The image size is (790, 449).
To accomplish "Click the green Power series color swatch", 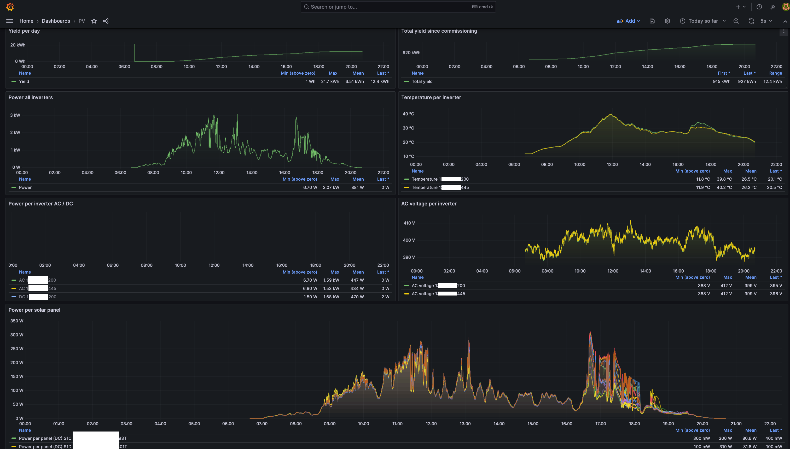I will coord(14,187).
